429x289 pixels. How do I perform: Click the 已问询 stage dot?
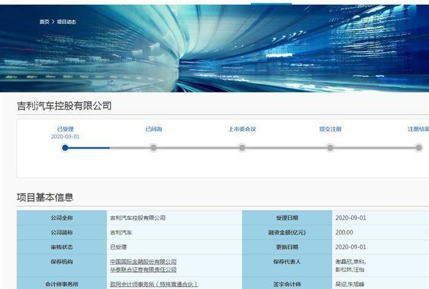(x=153, y=148)
